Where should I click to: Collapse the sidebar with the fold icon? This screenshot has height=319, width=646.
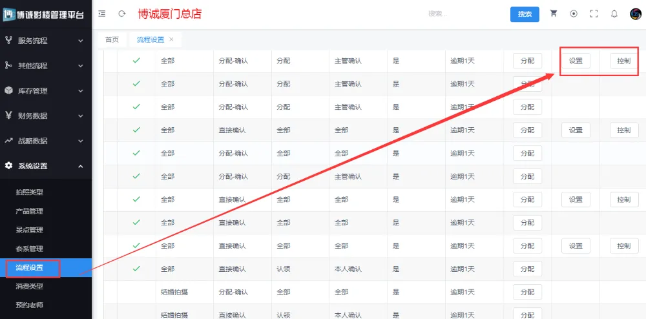102,14
